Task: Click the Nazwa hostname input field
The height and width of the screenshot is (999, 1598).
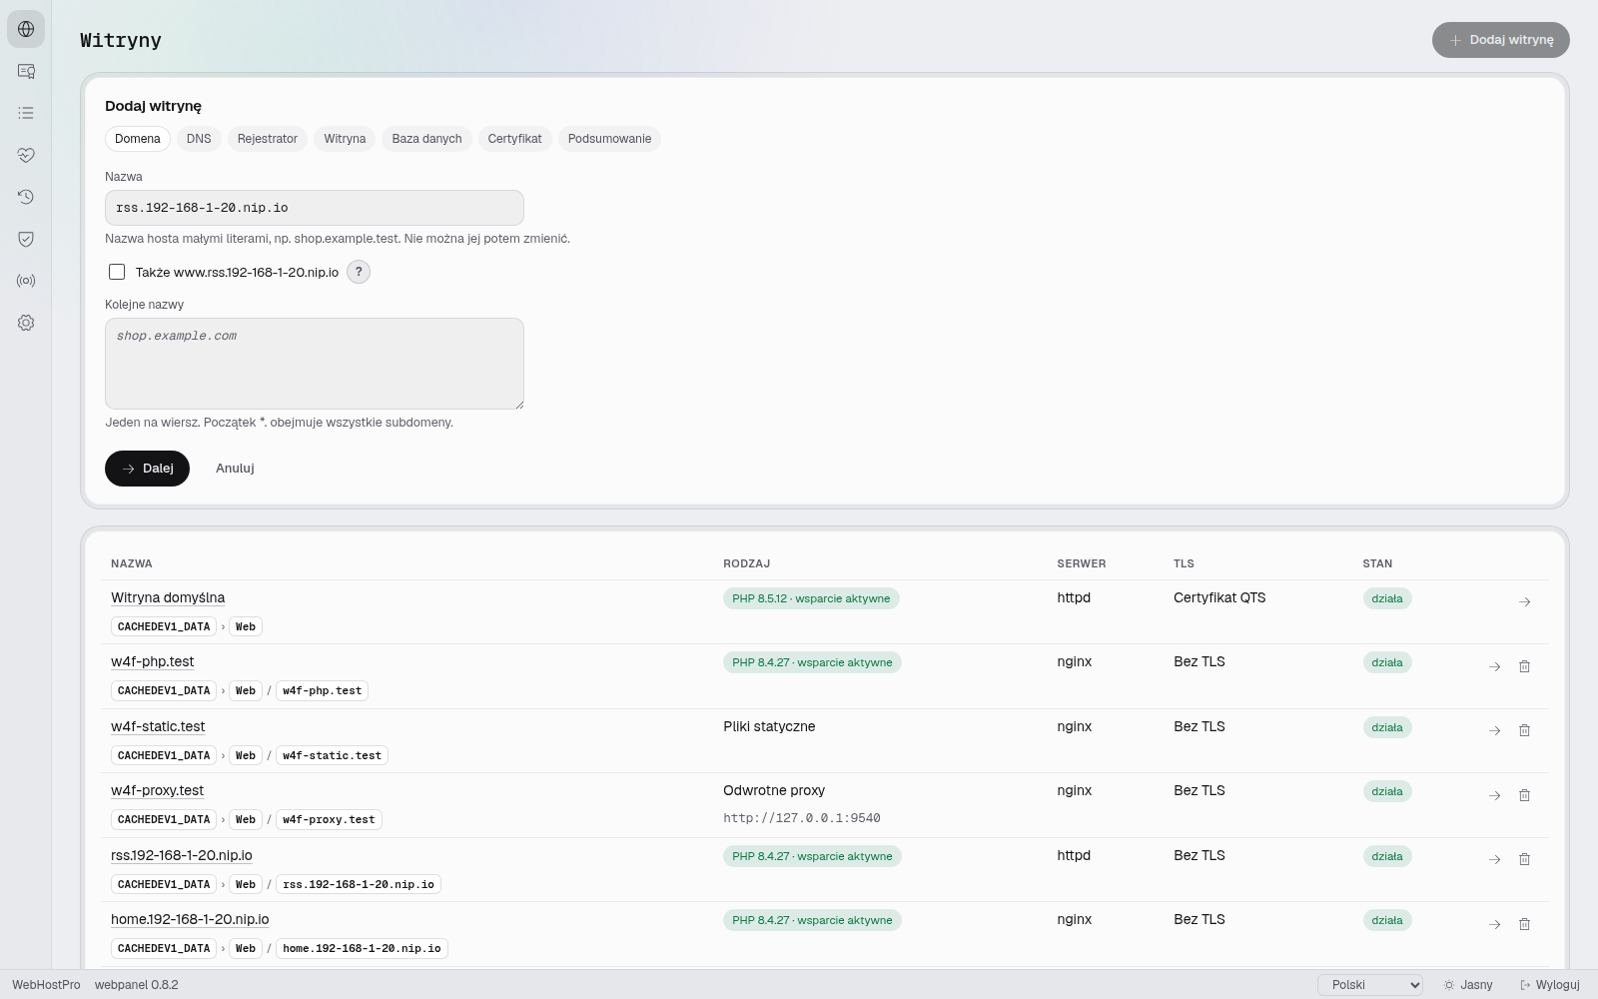Action: (315, 208)
